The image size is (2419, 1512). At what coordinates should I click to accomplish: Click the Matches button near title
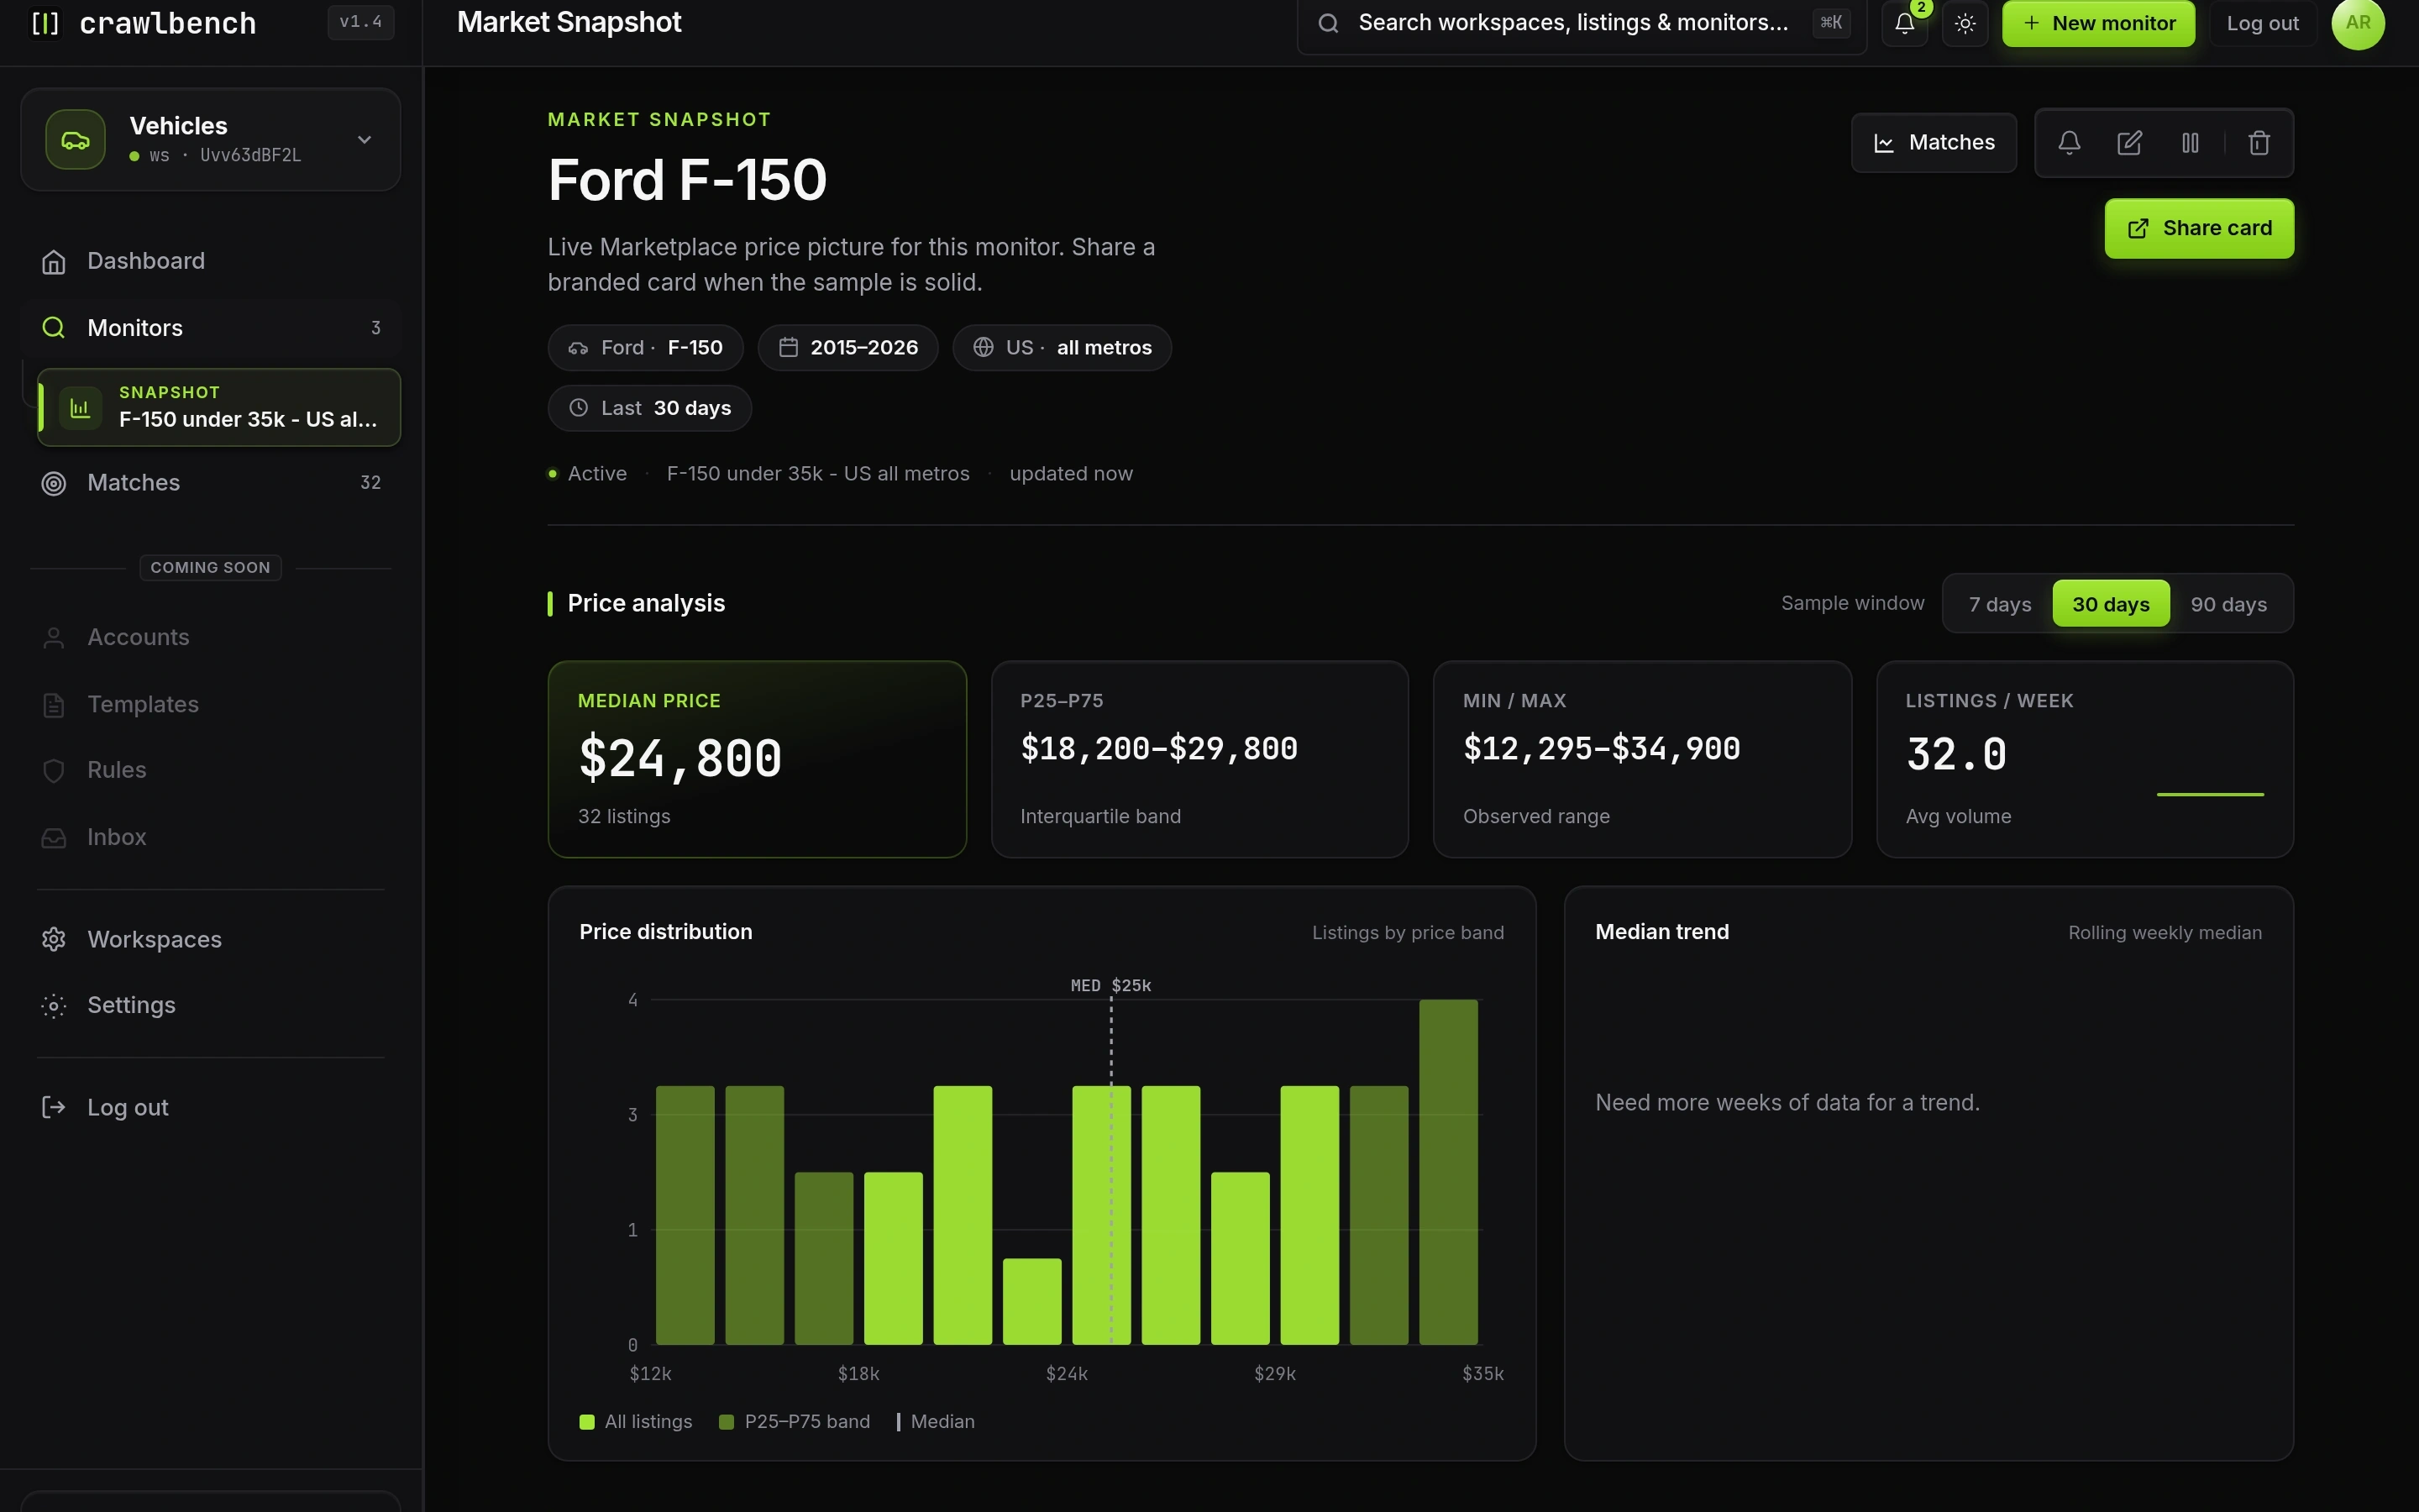point(1934,143)
